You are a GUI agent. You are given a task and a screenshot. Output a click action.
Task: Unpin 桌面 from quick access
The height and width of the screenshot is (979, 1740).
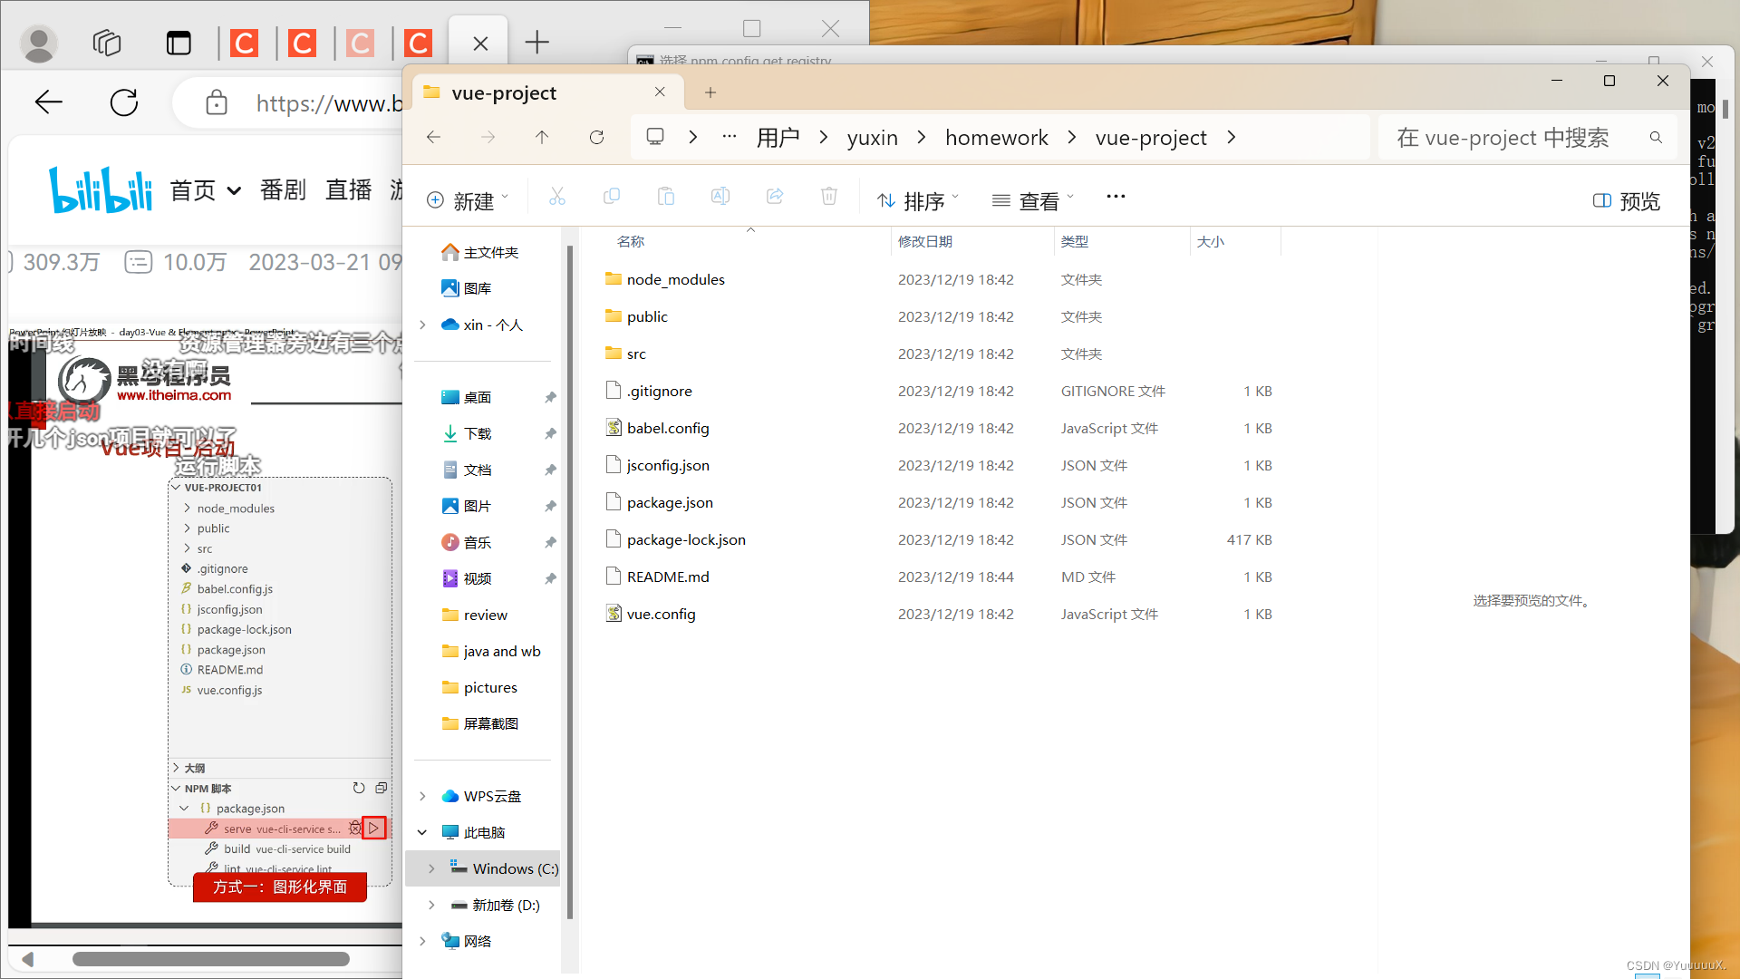pos(550,397)
